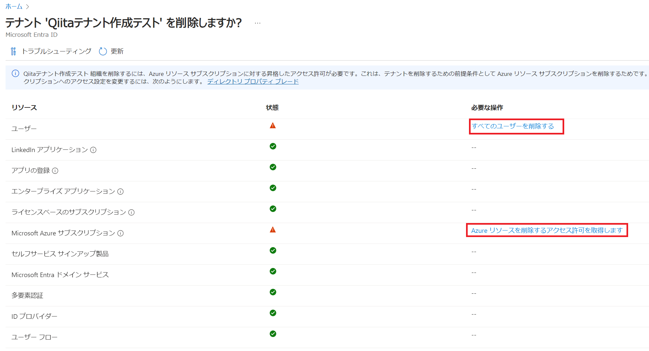Click すべてのユーザーを削除する link

coord(513,126)
